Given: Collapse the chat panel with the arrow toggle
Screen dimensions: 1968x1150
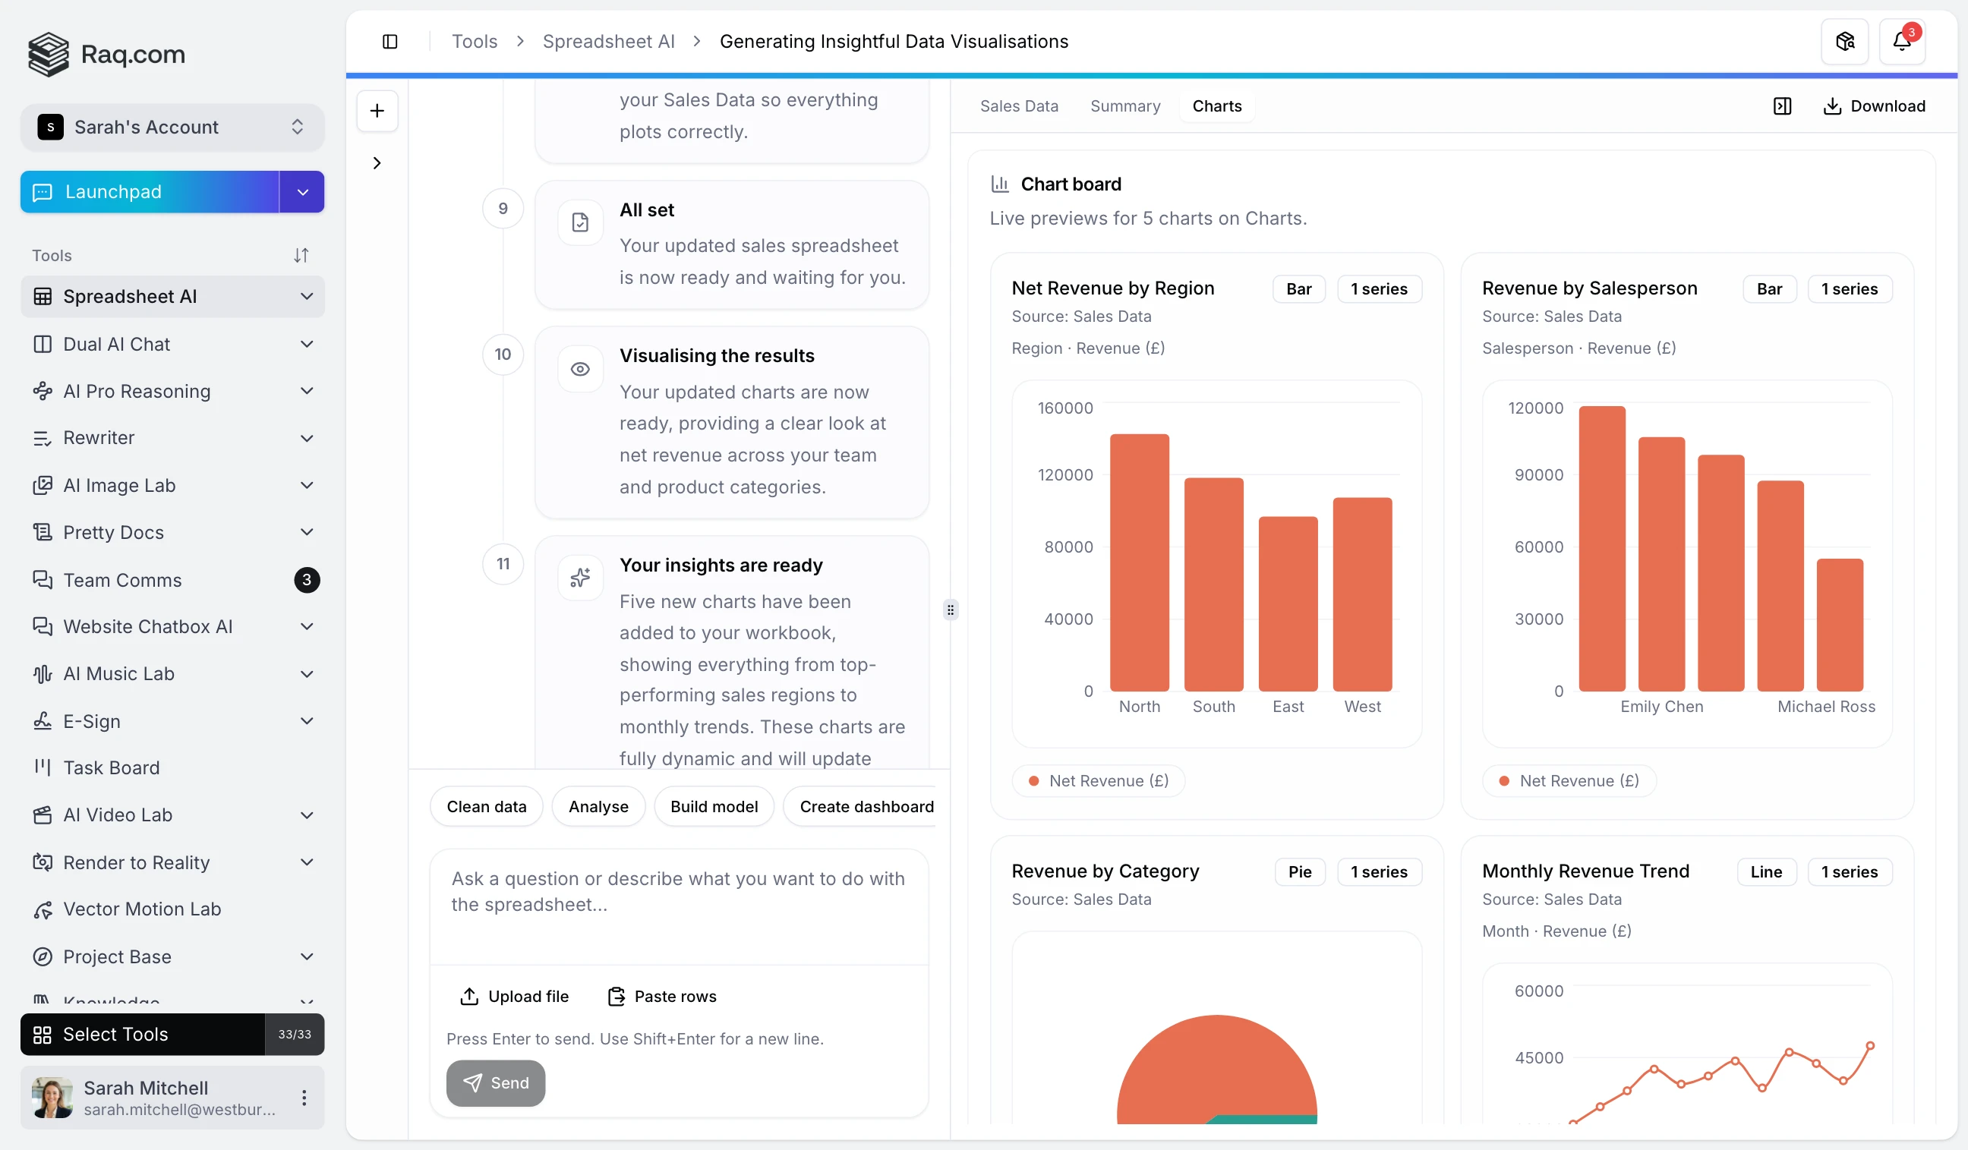Looking at the screenshot, I should pos(377,162).
